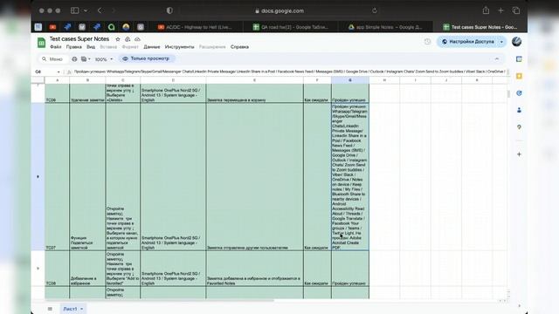Open the Safari sidebar options chevron
Viewport: 559px width, 314px height.
[86, 10]
